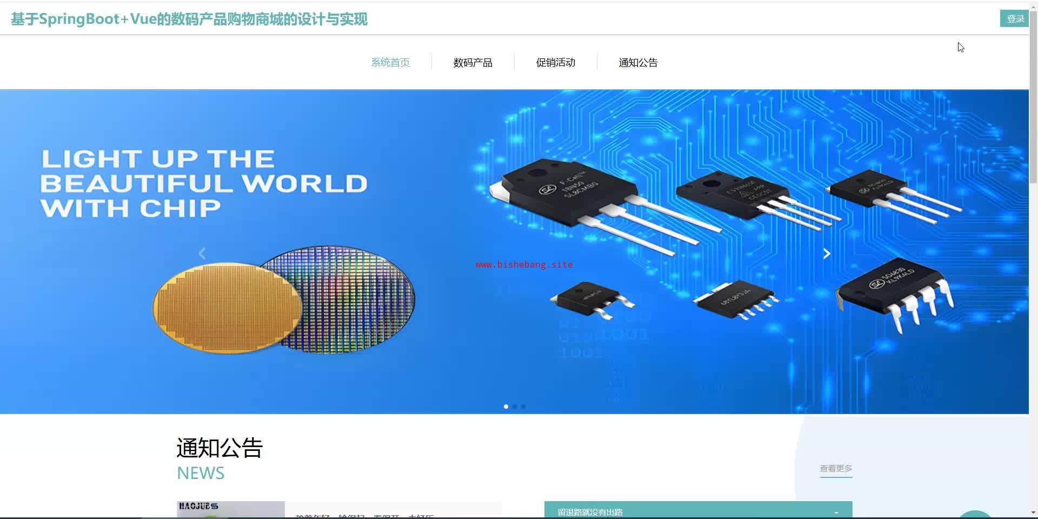Follow the 查看更多 link
Screen dimensions: 1038x519
pos(836,469)
